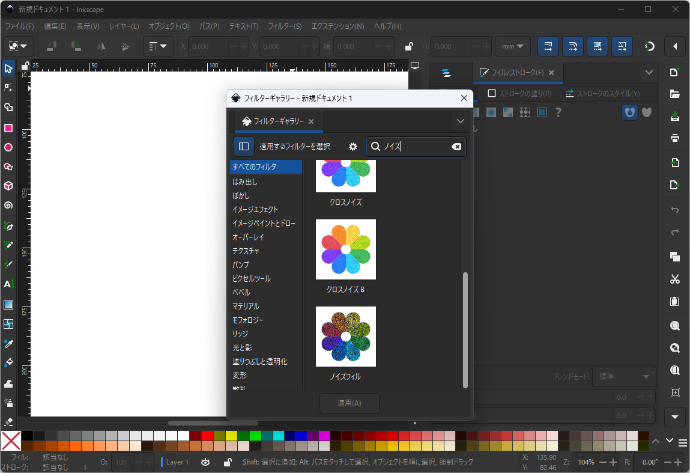690x473 pixels.
Task: Open the オブジェクト(O) menu
Action: pyautogui.click(x=169, y=26)
